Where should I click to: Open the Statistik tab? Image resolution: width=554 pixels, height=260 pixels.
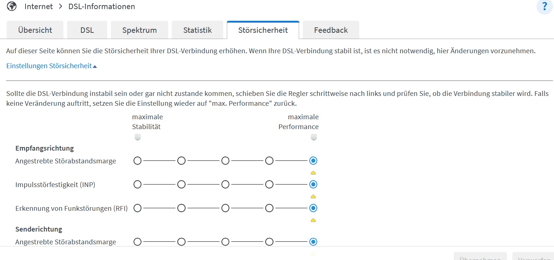[x=197, y=30]
